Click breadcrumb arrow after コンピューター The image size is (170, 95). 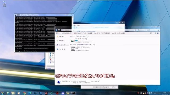pyautogui.click(x=74, y=30)
